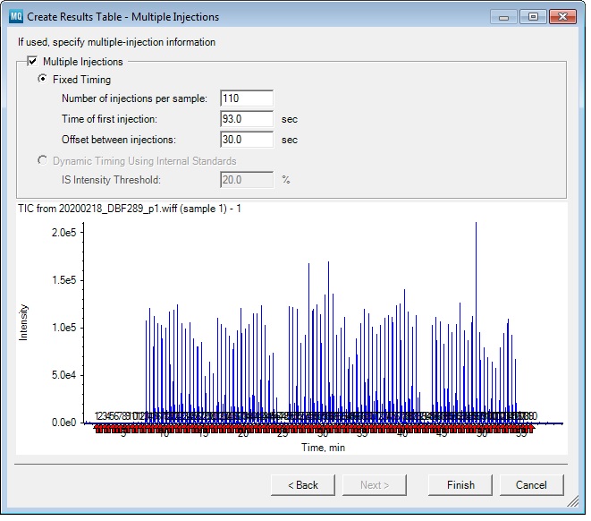Viewport: 591px width, 521px height.
Task: Maximize the Create Results Table window
Action: [533, 17]
